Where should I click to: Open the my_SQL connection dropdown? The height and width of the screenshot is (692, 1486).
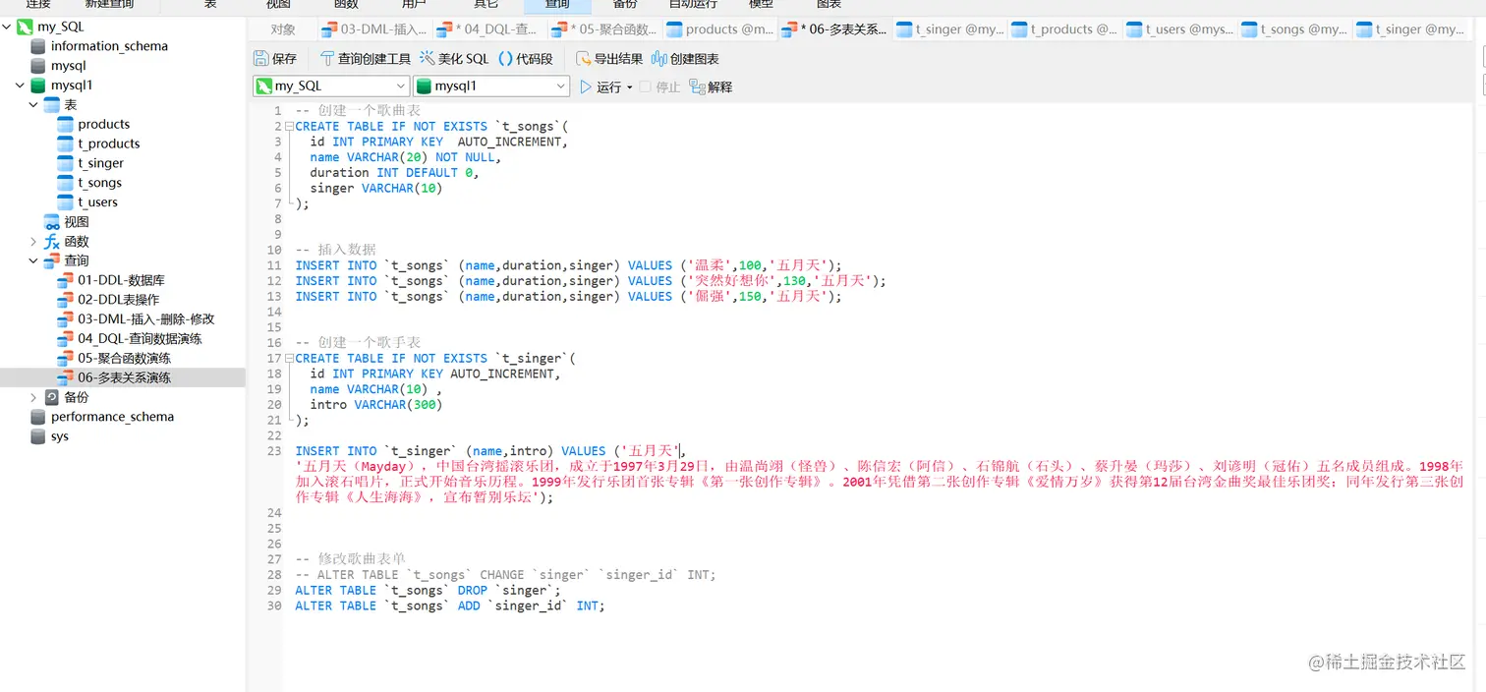pyautogui.click(x=330, y=86)
